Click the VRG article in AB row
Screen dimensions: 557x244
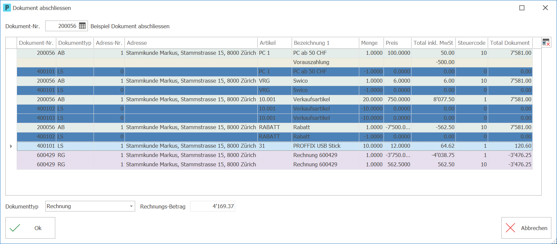tap(275, 81)
